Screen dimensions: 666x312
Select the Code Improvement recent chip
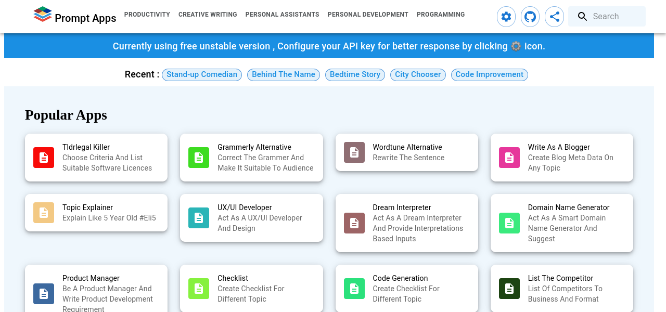489,74
